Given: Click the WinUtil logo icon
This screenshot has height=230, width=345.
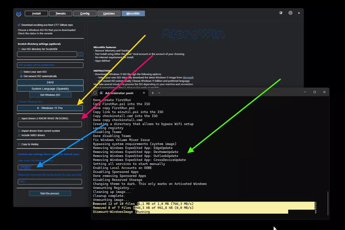Looking at the screenshot, I should tap(18, 13).
